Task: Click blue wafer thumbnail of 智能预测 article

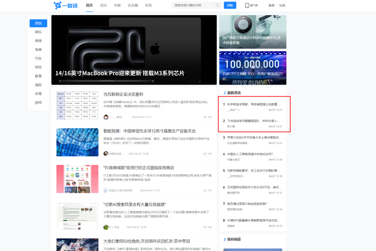Action: [x=77, y=142]
